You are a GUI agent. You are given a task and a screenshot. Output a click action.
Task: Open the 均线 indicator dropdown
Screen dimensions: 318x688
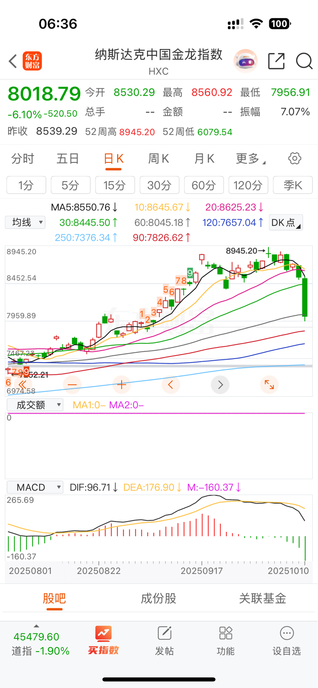[25, 222]
